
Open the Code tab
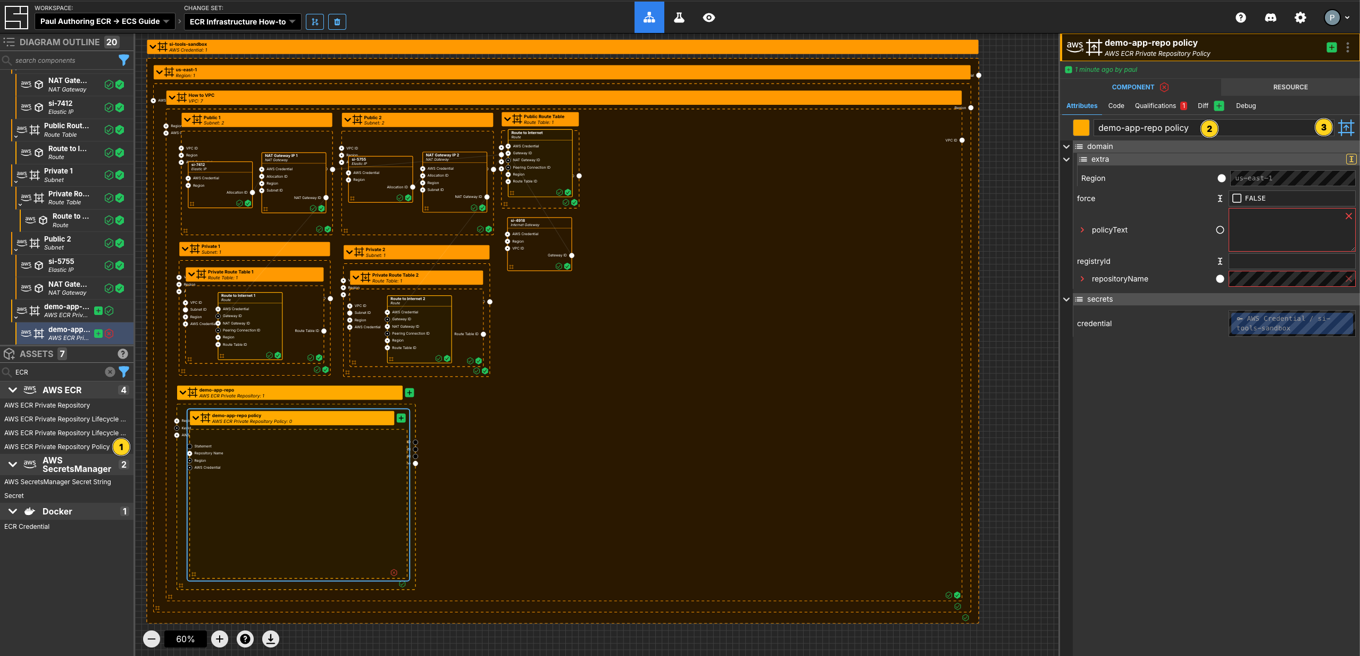point(1116,106)
